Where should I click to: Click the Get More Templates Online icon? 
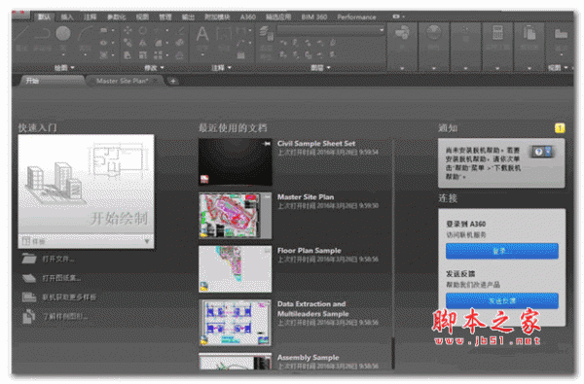(x=28, y=297)
